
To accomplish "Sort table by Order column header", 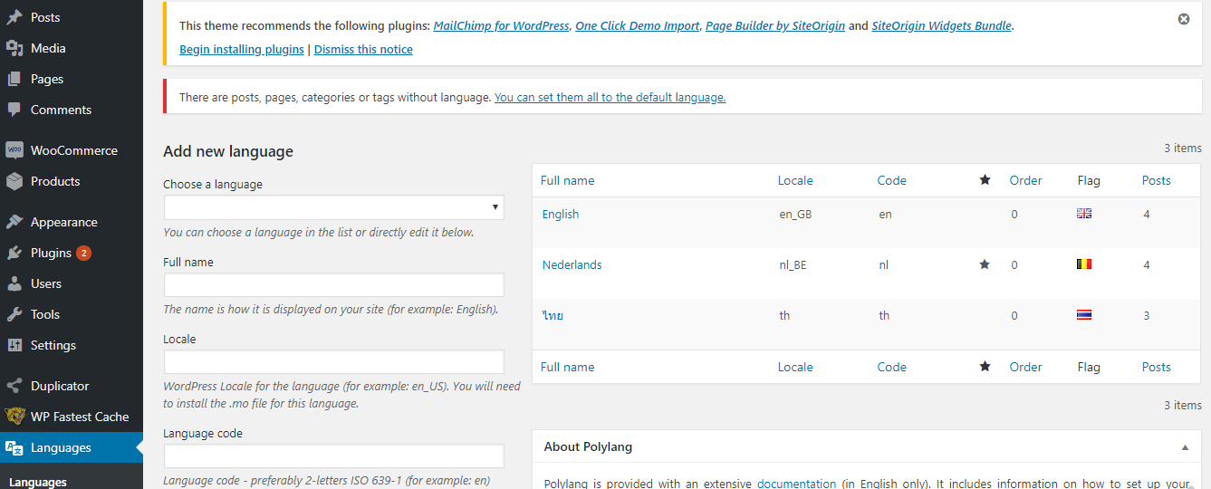I will (x=1025, y=180).
